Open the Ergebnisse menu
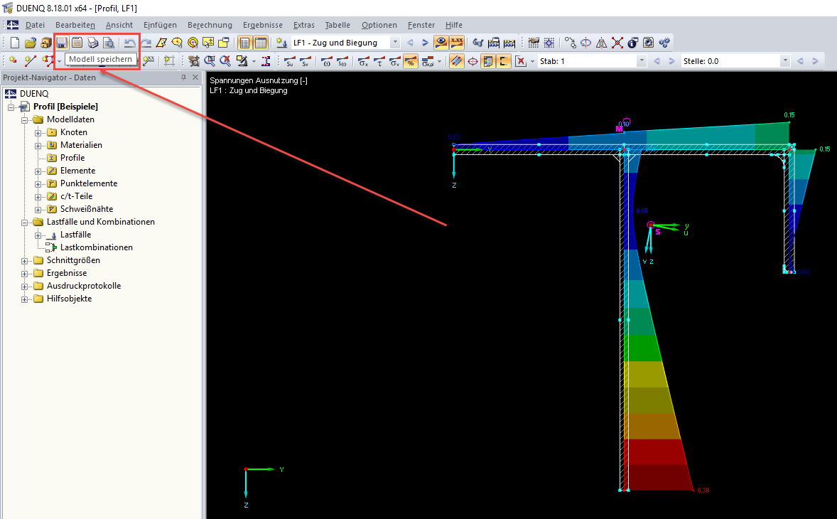The height and width of the screenshot is (519, 837). click(262, 25)
